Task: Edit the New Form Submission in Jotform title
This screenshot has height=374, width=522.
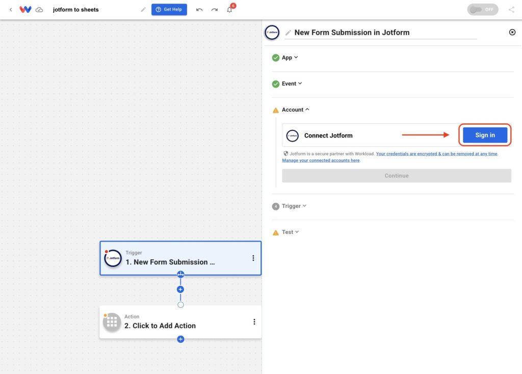Action: coord(352,32)
